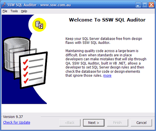Click the Welcome To SSW SQL Auditor heading
This screenshot has width=156, height=131.
coord(107,20)
